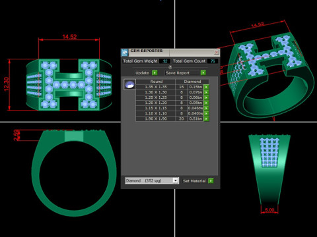Screen dimensions: 317x237
Task: Click the 14.52 dimension in top-left viewport
Action: click(69, 37)
